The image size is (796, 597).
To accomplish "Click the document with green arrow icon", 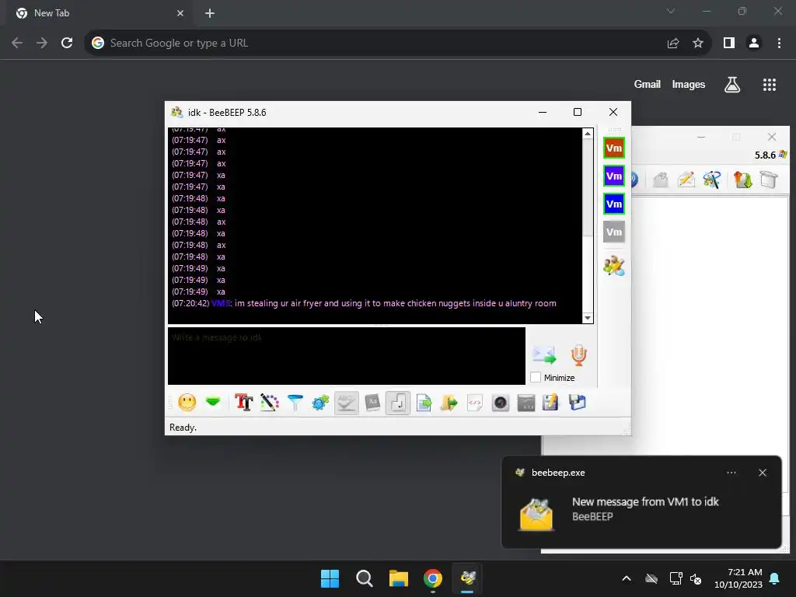I will 424,403.
